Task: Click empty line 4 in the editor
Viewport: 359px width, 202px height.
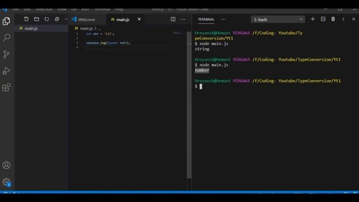Action: point(128,47)
